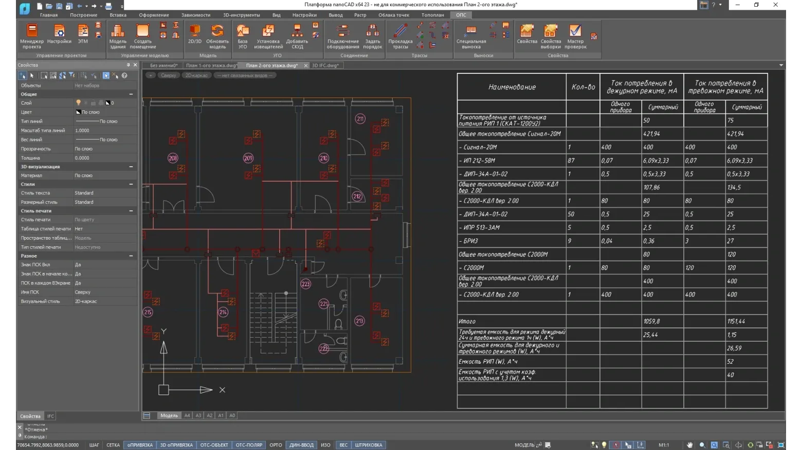802x450 pixels.
Task: Open the Оформление ribbon tab
Action: point(154,15)
